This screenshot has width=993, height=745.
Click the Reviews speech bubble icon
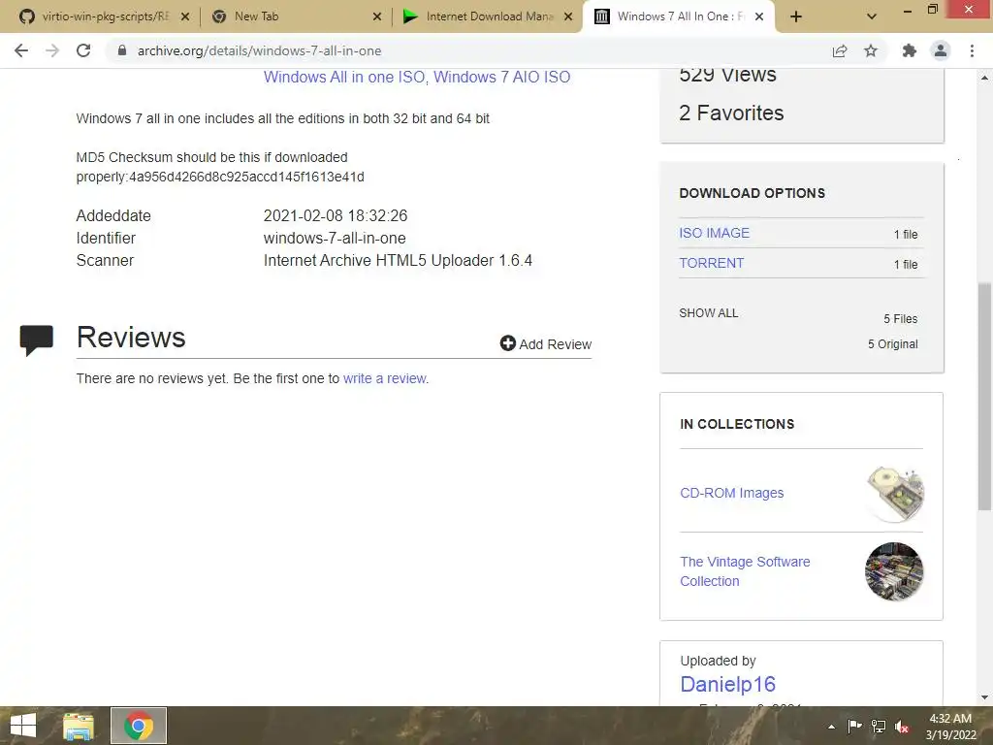pos(36,340)
